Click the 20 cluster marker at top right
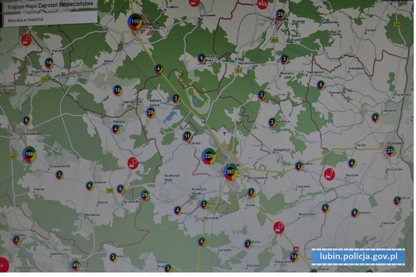This screenshot has height=277, width=416. click(281, 14)
